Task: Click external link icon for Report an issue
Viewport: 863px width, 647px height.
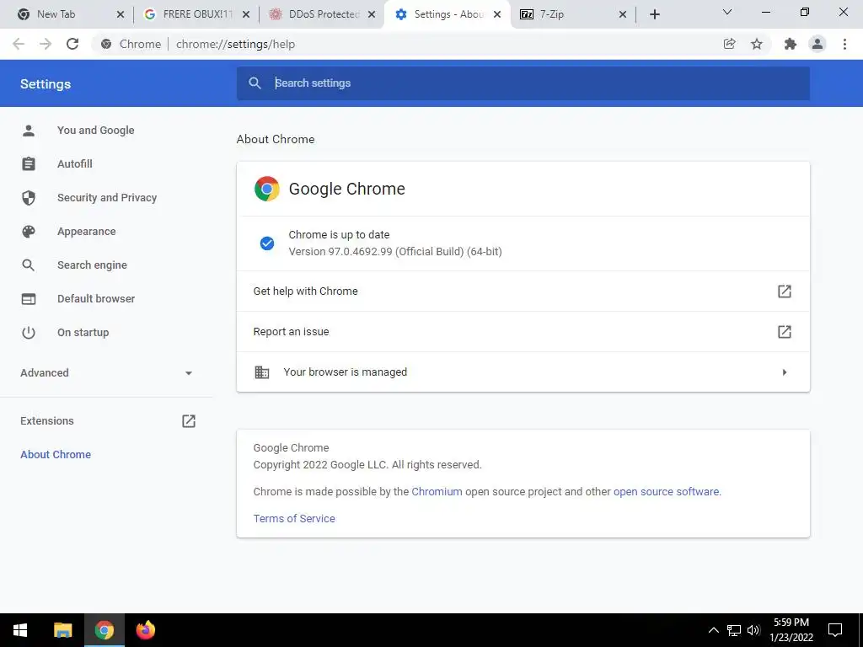Action: click(785, 332)
